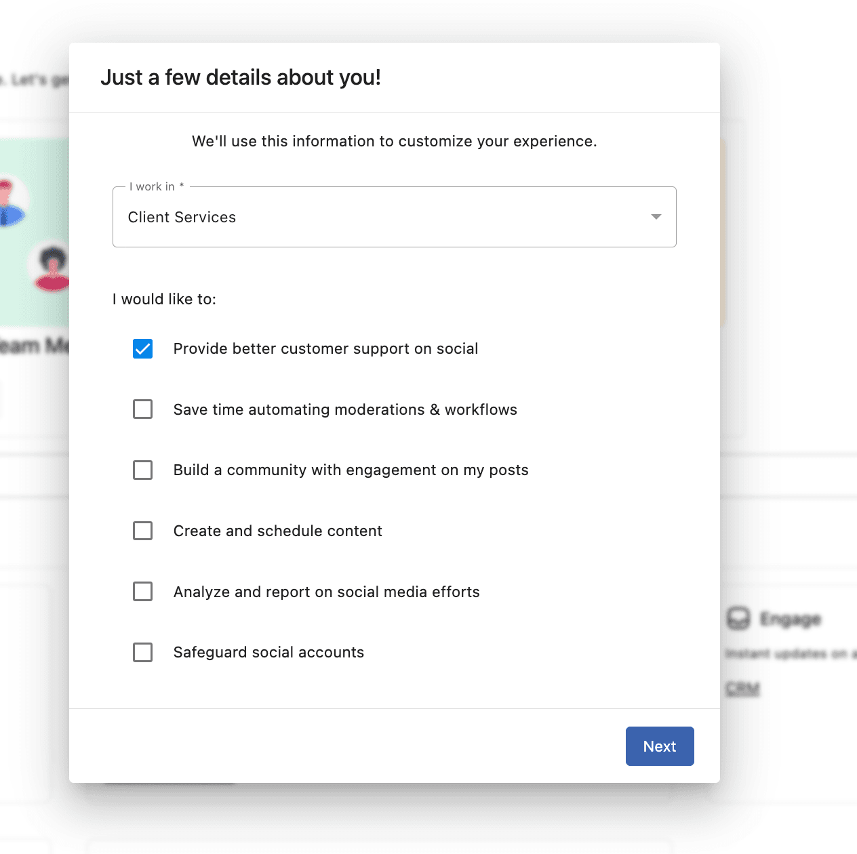Click the 'Create and schedule content' label text
The height and width of the screenshot is (854, 857).
(277, 531)
